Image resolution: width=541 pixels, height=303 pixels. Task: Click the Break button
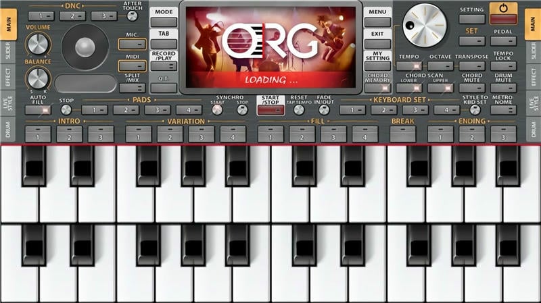click(x=402, y=134)
